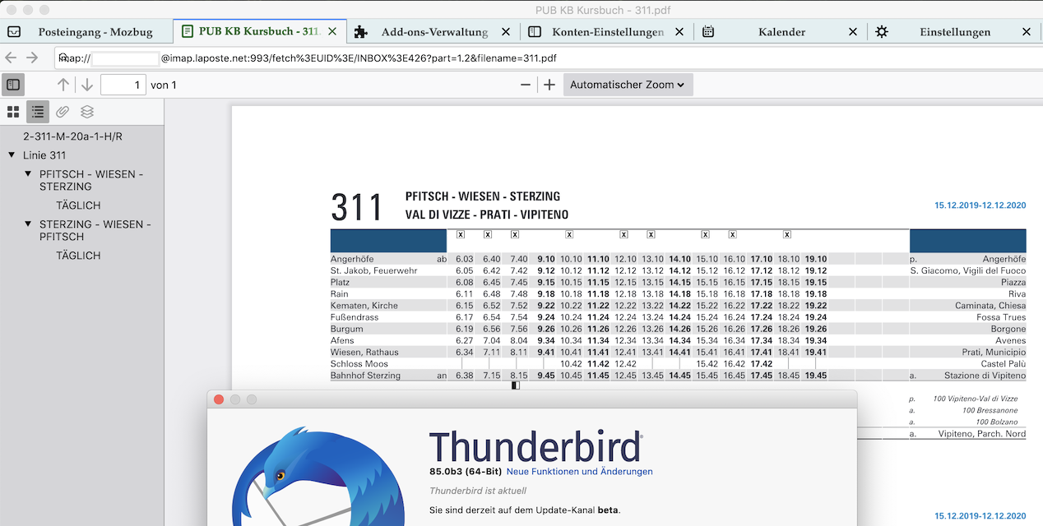This screenshot has height=526, width=1043.
Task: Click the large 311 line number heading
Action: 357,207
